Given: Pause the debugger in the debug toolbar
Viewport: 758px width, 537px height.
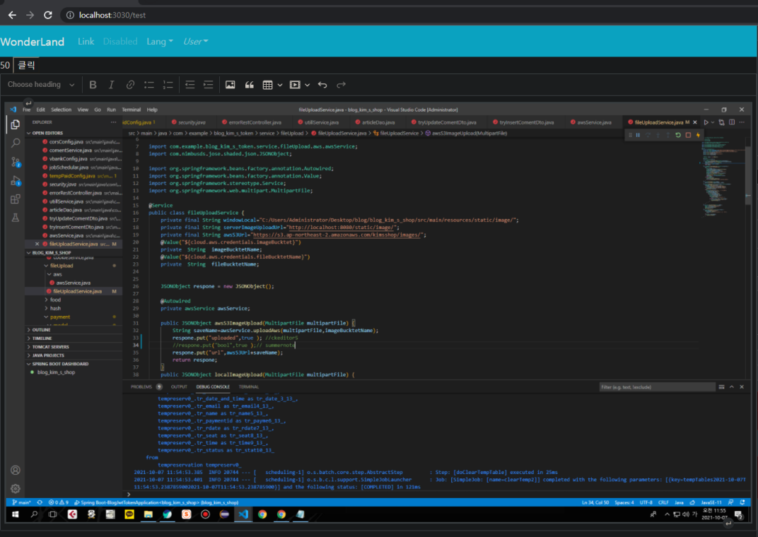Looking at the screenshot, I should [x=638, y=135].
